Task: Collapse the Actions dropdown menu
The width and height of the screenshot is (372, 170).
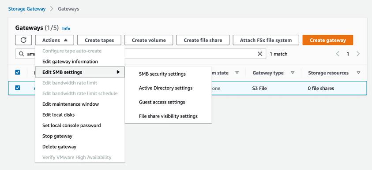Action: [x=55, y=40]
